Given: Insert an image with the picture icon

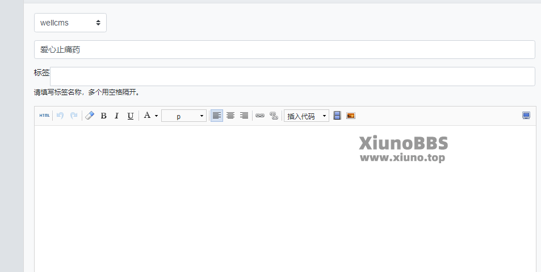Looking at the screenshot, I should point(351,116).
